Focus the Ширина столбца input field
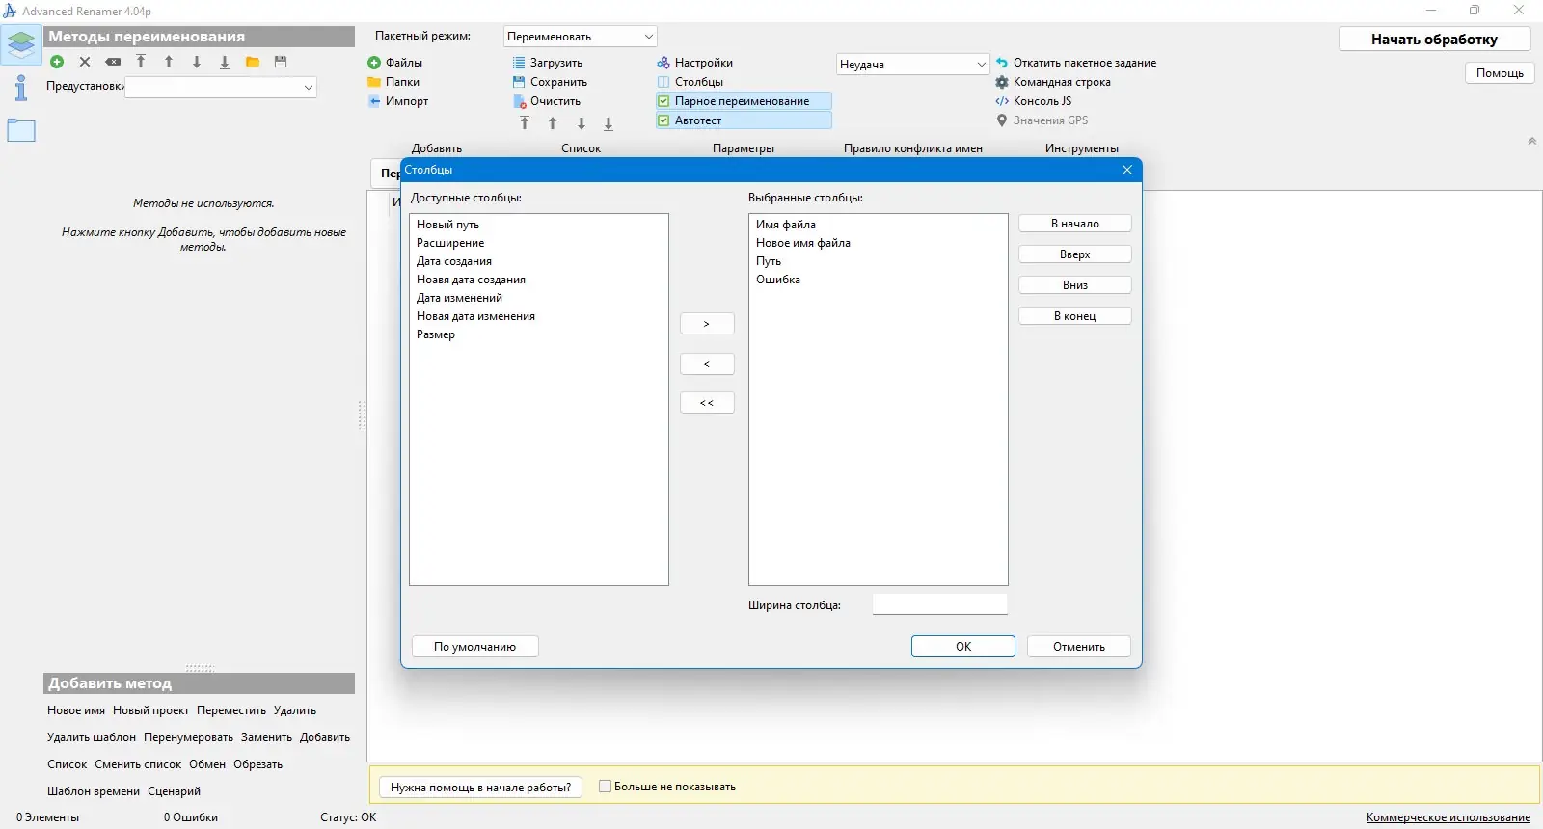Viewport: 1543px width, 829px height. click(940, 604)
